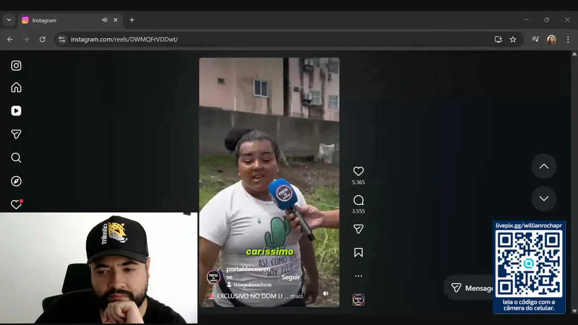Open media control icon in toolbar
The width and height of the screenshot is (578, 325).
pyautogui.click(x=536, y=39)
